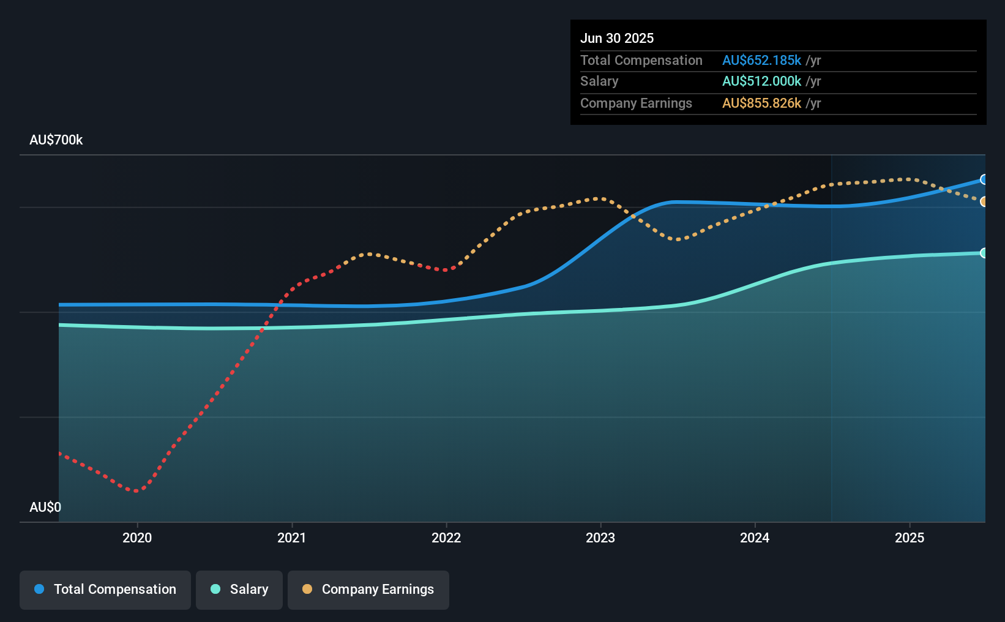Pick the 2023 x-axis year label

click(600, 538)
